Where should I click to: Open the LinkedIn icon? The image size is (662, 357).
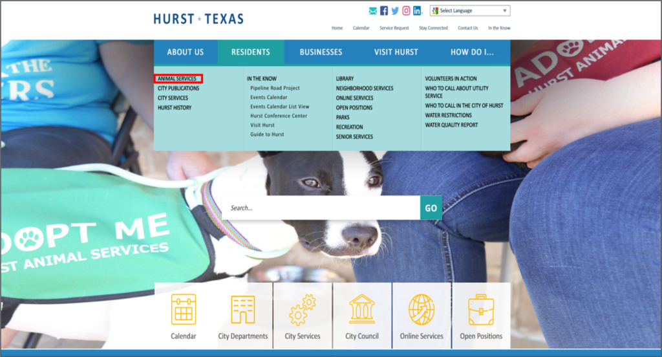(417, 10)
